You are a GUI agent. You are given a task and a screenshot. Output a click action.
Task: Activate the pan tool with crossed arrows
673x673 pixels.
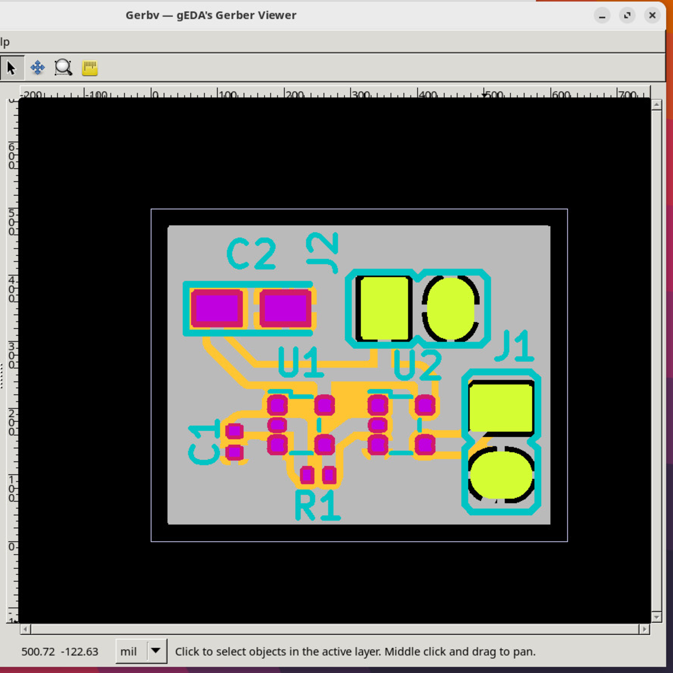37,67
